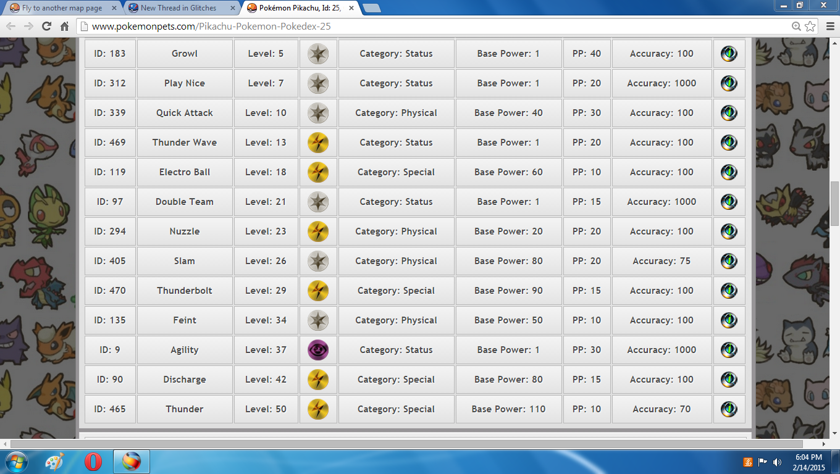Click the vertical scrollbar thumb of the page
840x474 pixels.
(834, 204)
